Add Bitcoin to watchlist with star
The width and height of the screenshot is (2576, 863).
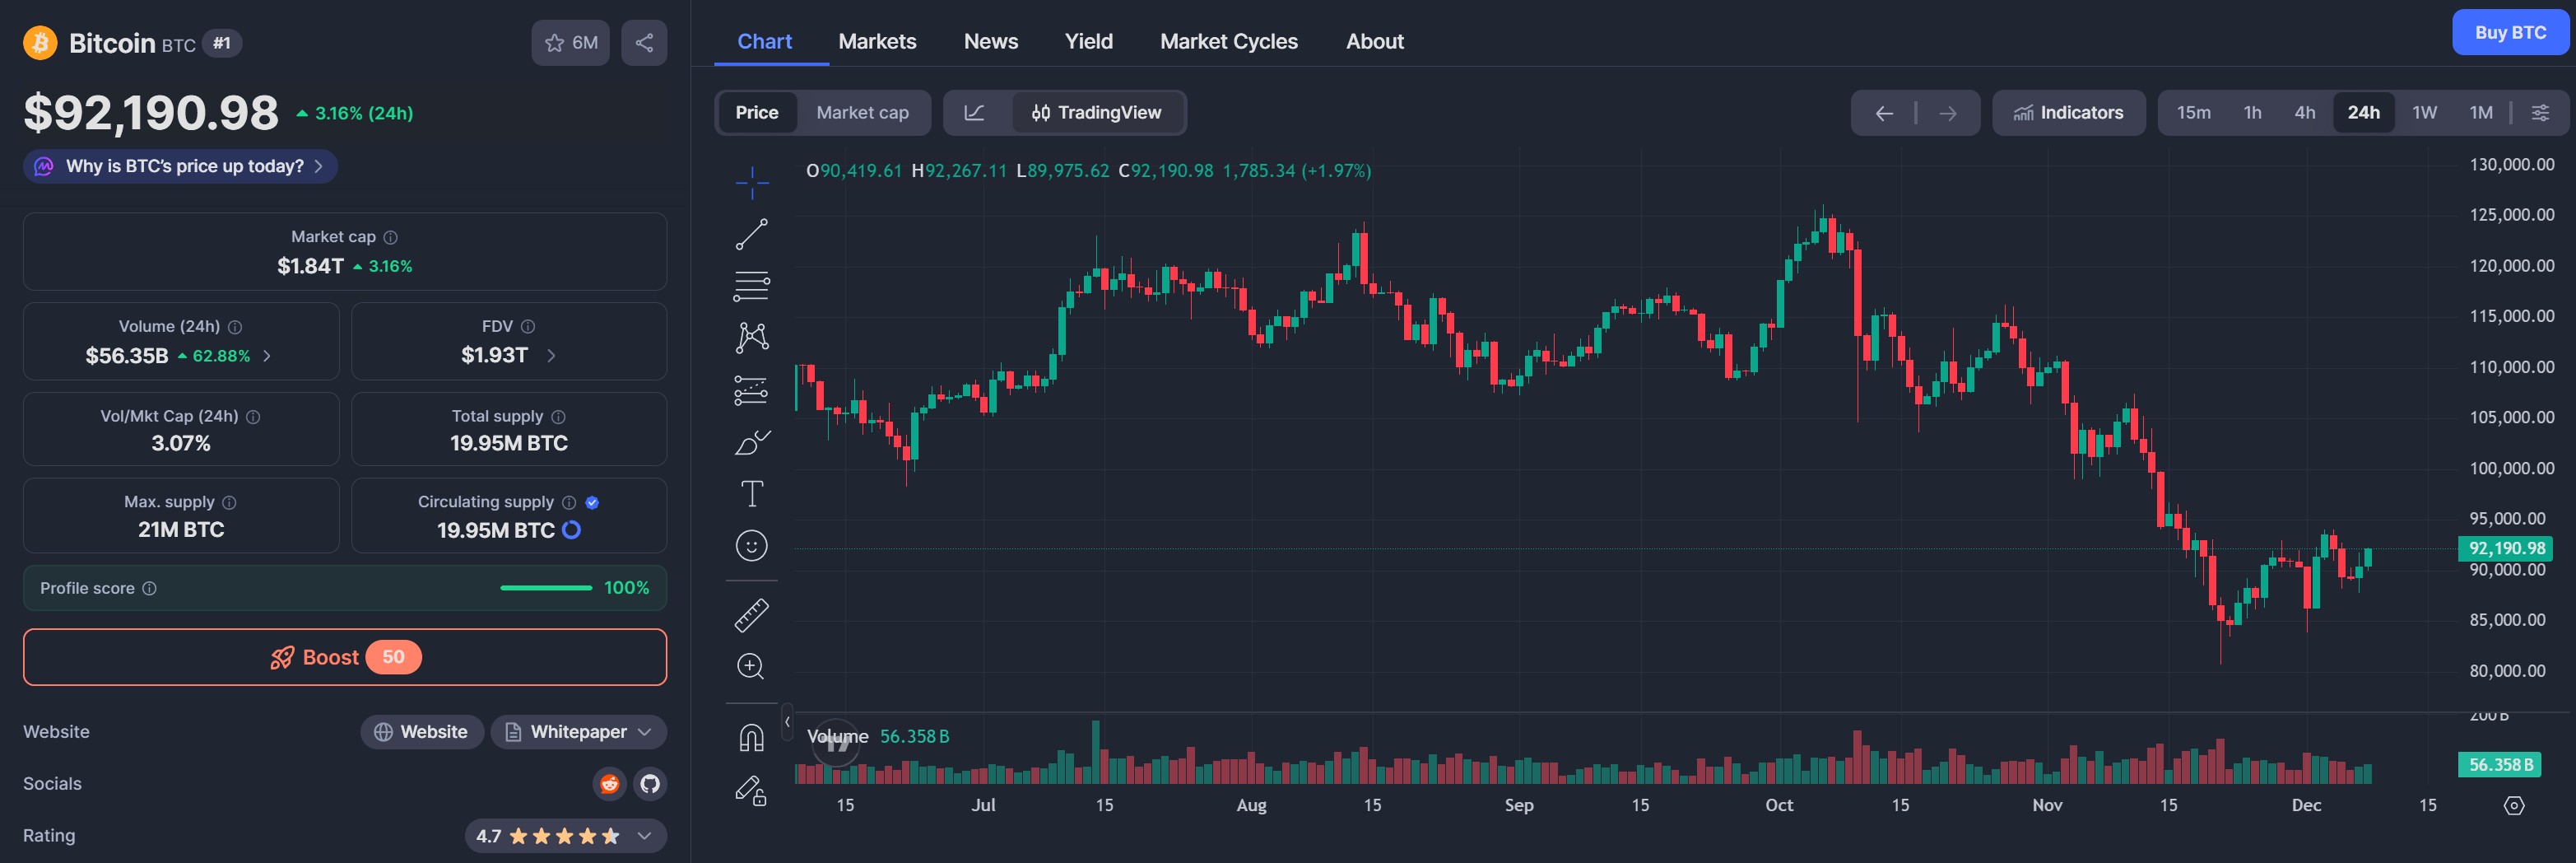tap(570, 43)
